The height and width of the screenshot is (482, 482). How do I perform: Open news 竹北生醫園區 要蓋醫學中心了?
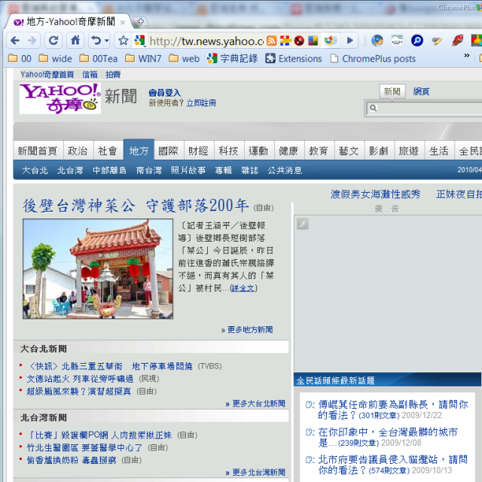pyautogui.click(x=84, y=447)
